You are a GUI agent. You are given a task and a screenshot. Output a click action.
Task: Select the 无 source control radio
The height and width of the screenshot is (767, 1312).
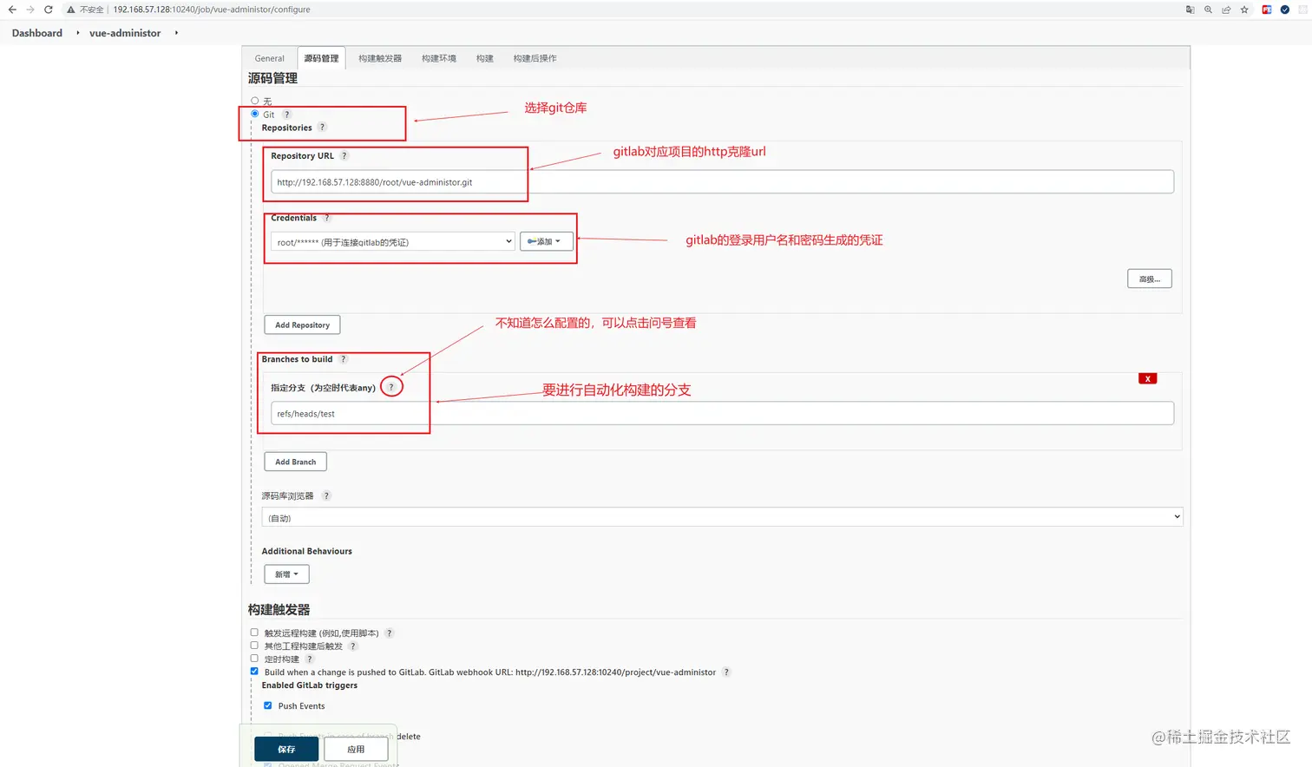[254, 101]
